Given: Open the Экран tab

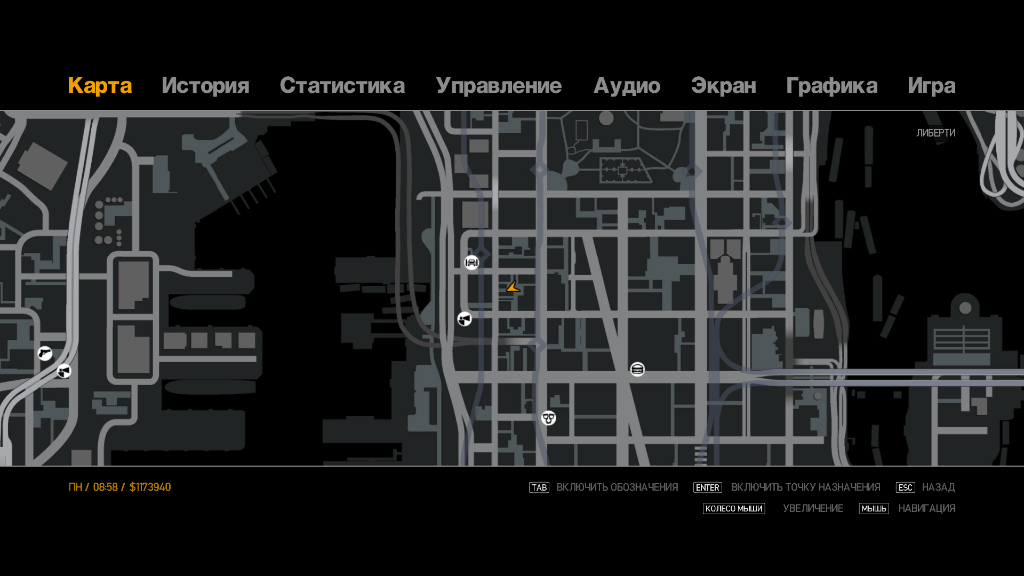Looking at the screenshot, I should pos(723,85).
